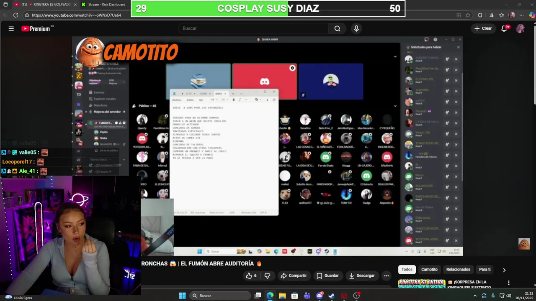The width and height of the screenshot is (536, 301).
Task: Open the Lluvia ligera weather widget
Action: [18, 297]
